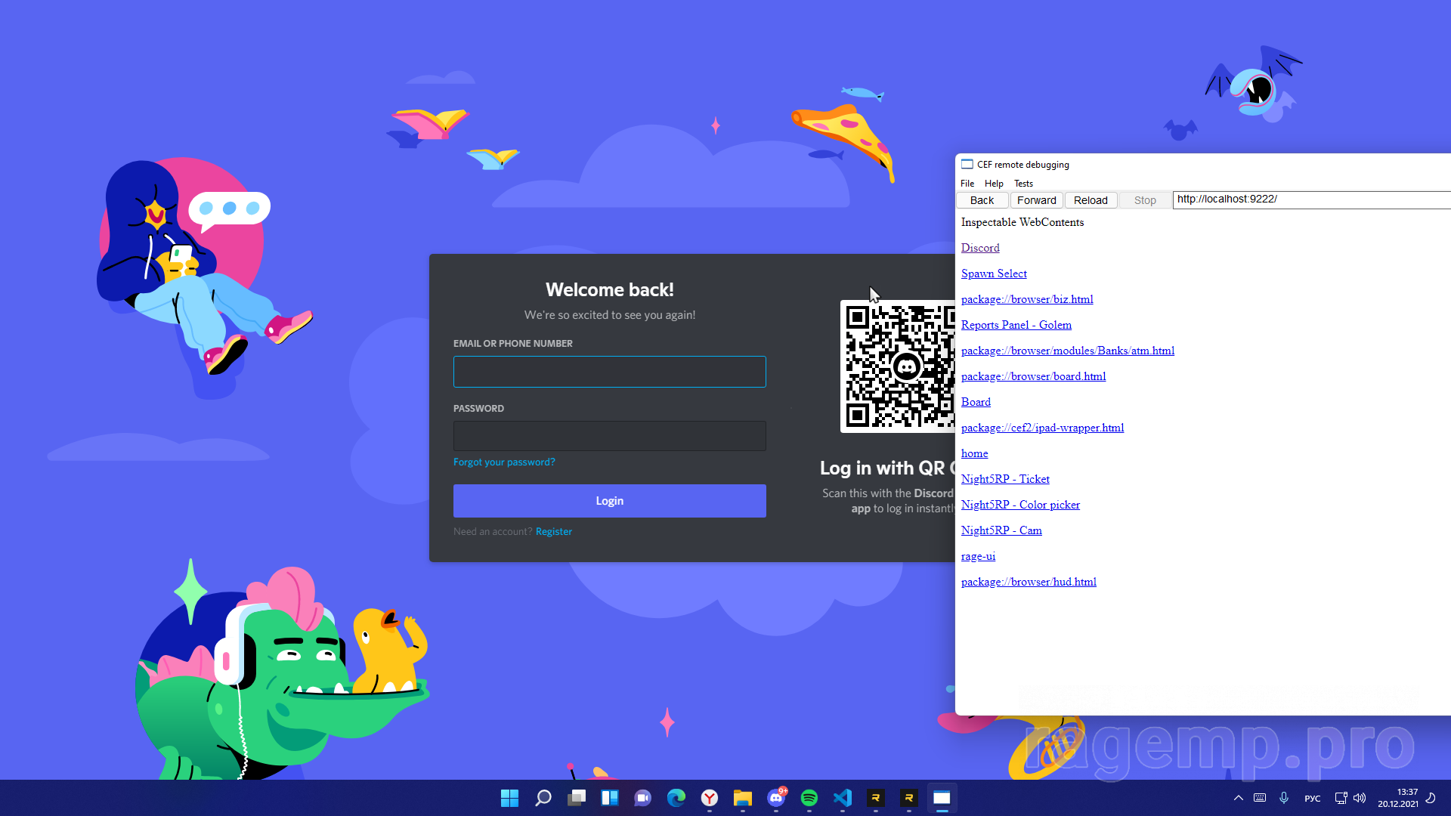Open the Banks/atm.html link

click(1068, 351)
